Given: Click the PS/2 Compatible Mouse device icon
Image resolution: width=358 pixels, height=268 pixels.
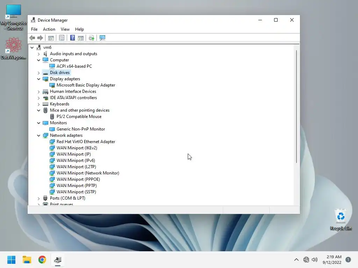Looking at the screenshot, I should tap(52, 117).
